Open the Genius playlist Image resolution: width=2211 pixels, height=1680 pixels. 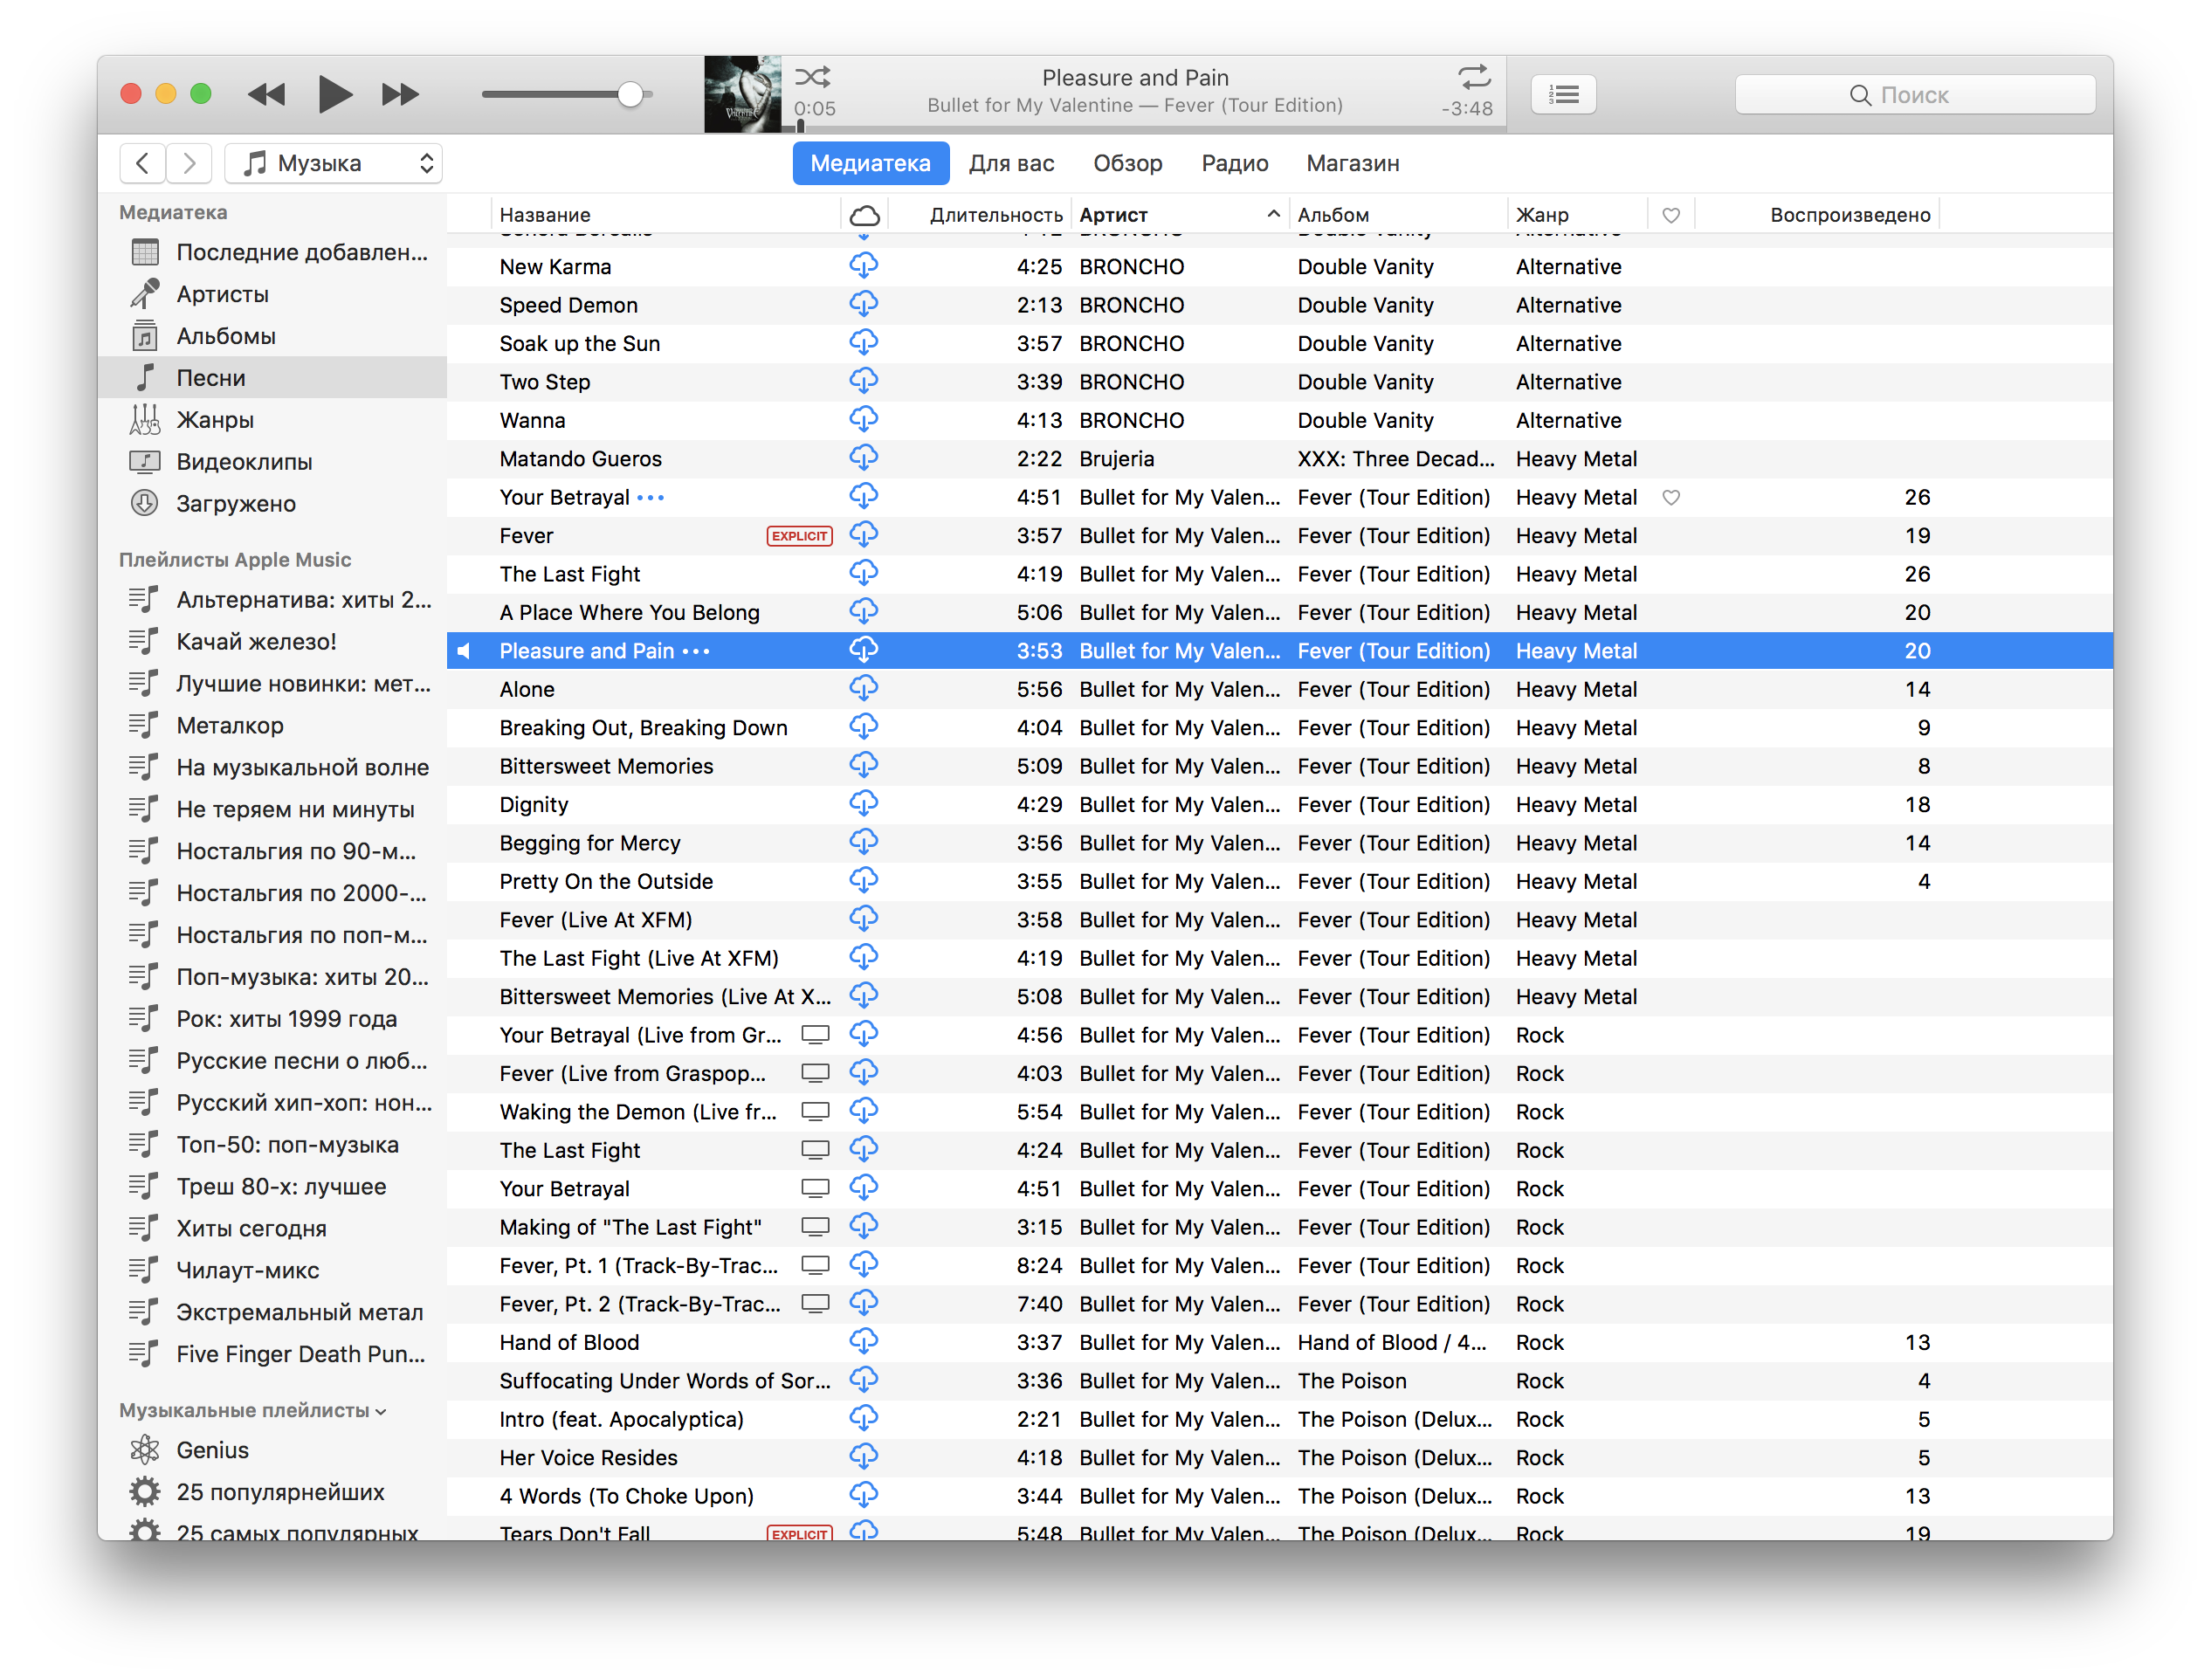tap(272, 1450)
